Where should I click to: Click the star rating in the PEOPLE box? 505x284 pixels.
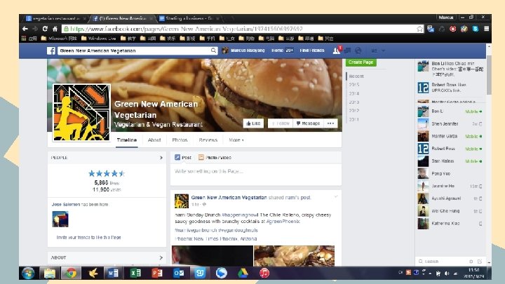107,174
